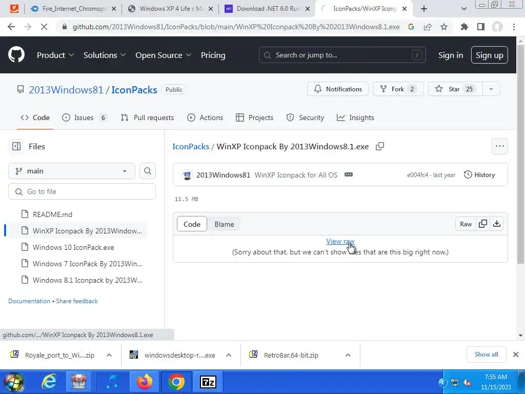Screen dimensions: 525x394
Task: Switch to the Blame view
Action: pos(225,224)
